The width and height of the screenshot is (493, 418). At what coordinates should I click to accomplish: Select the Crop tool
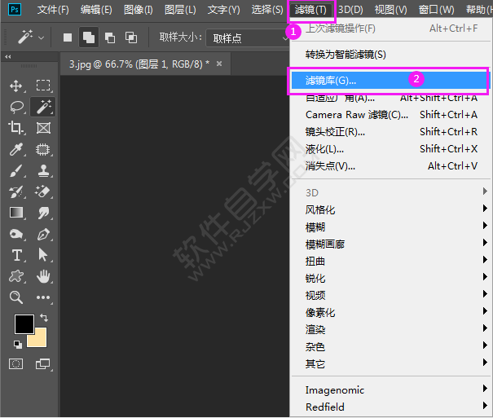[x=16, y=128]
